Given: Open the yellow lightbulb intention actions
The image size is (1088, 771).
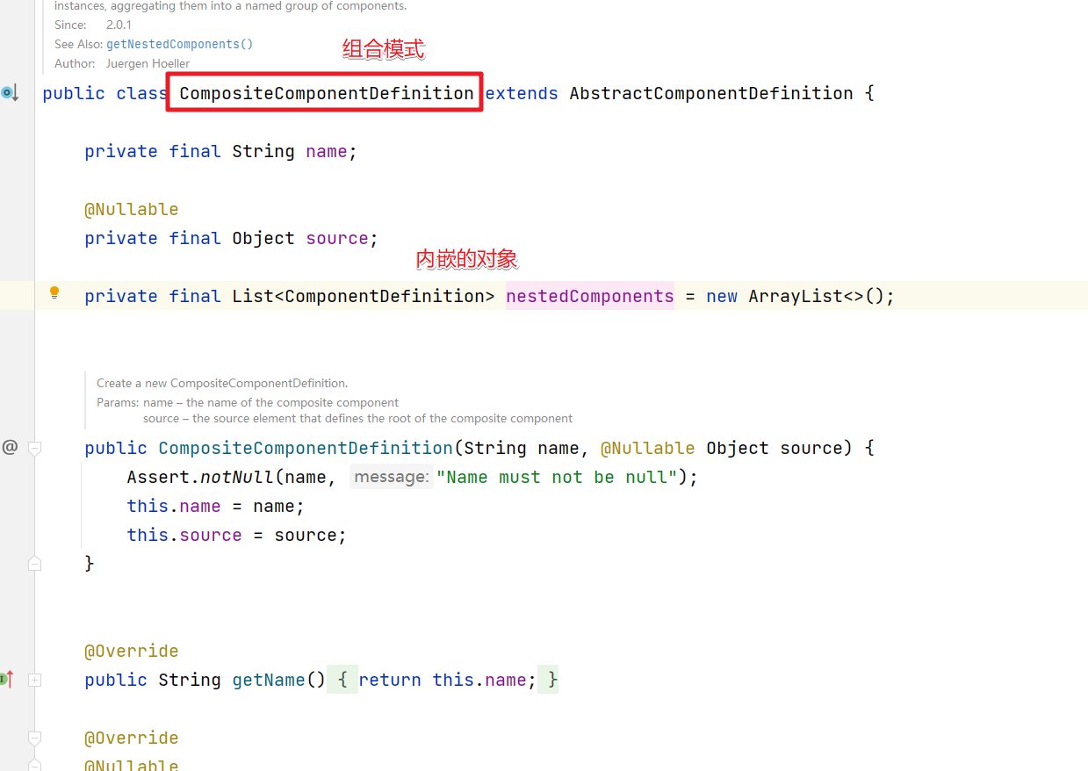Looking at the screenshot, I should (54, 293).
